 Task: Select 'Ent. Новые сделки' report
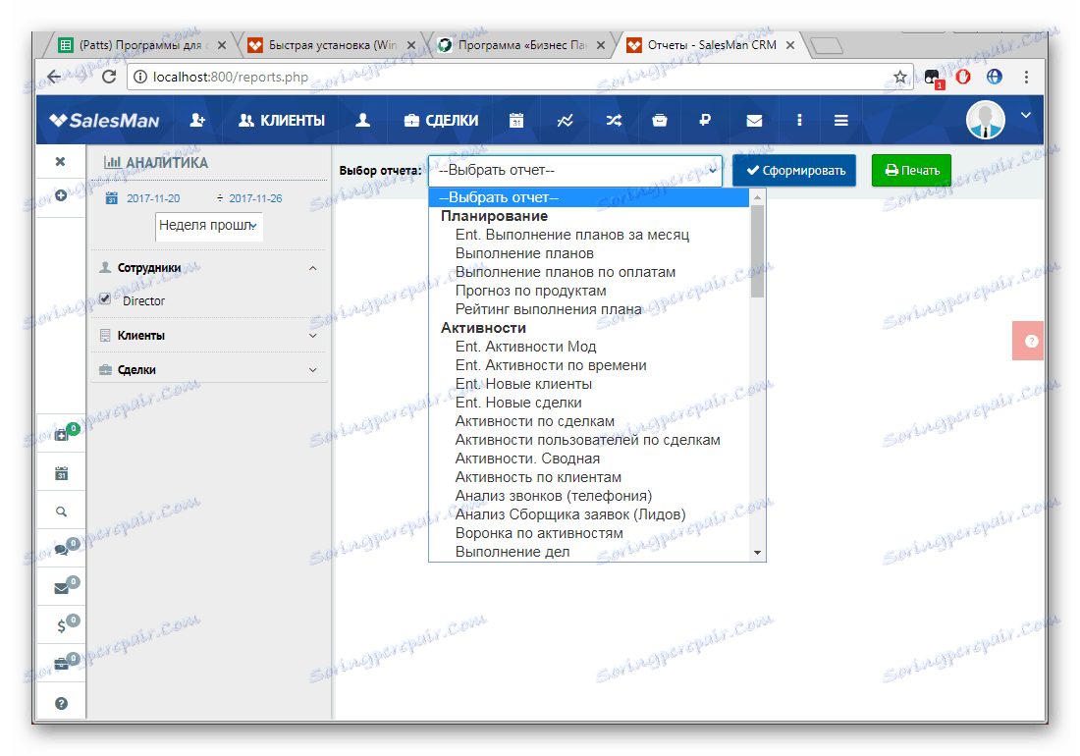click(589, 403)
